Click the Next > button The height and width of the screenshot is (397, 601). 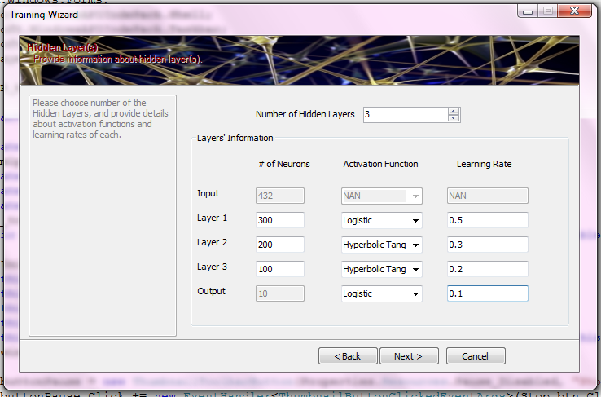click(x=409, y=356)
